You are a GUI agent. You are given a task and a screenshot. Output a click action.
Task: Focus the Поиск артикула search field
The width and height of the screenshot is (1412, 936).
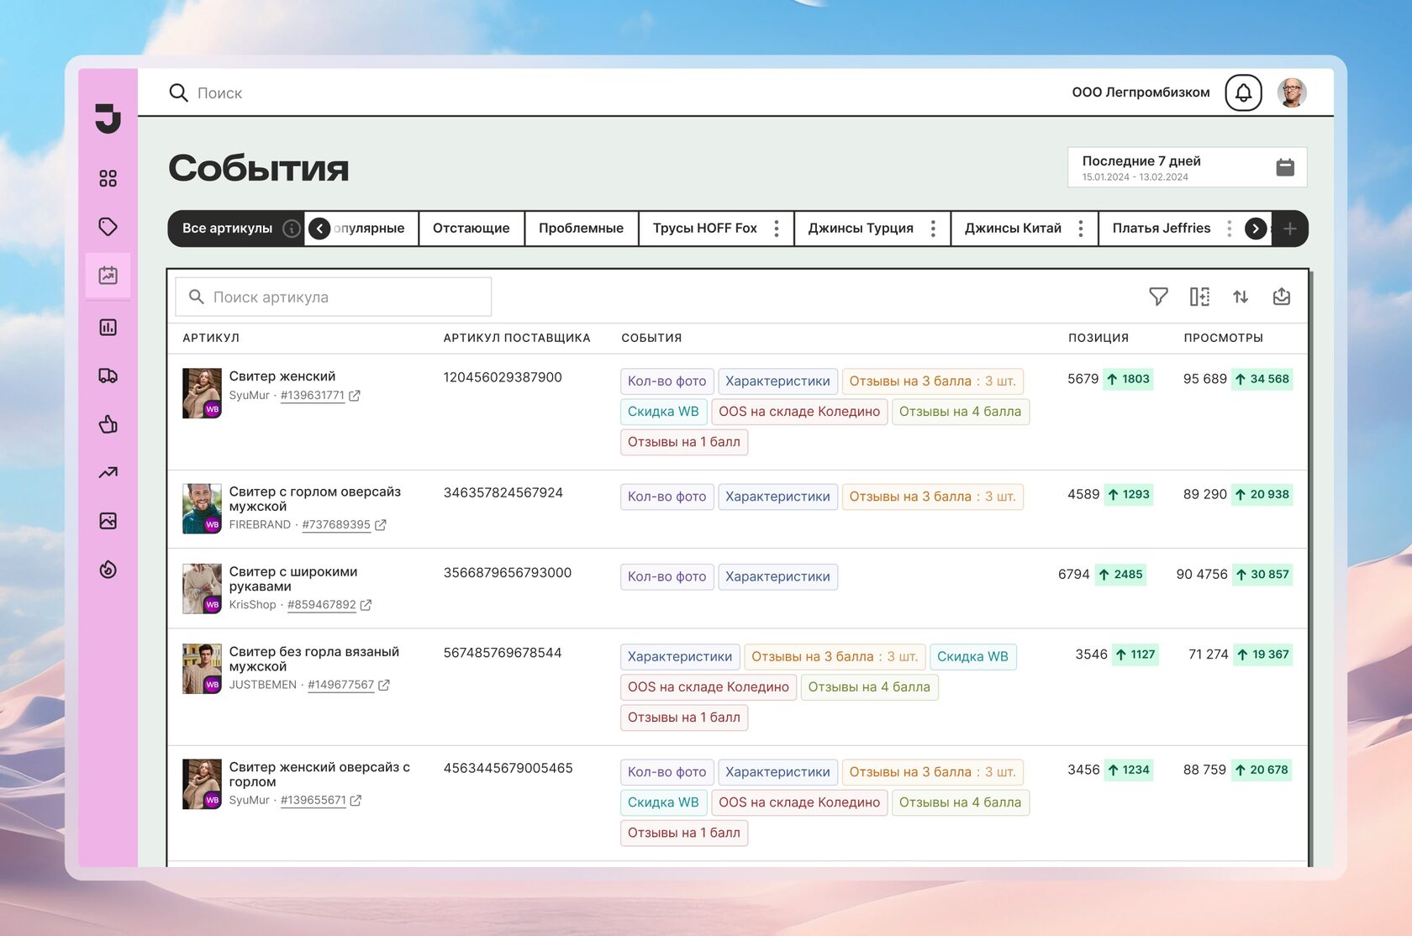[333, 297]
